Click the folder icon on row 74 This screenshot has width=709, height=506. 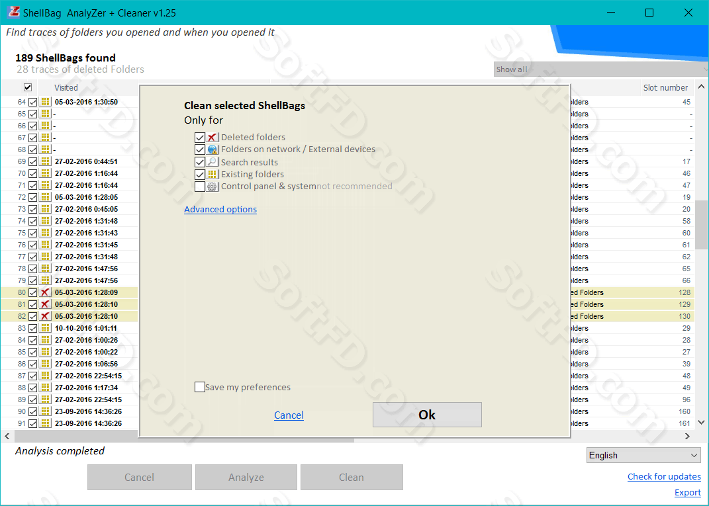click(x=45, y=221)
